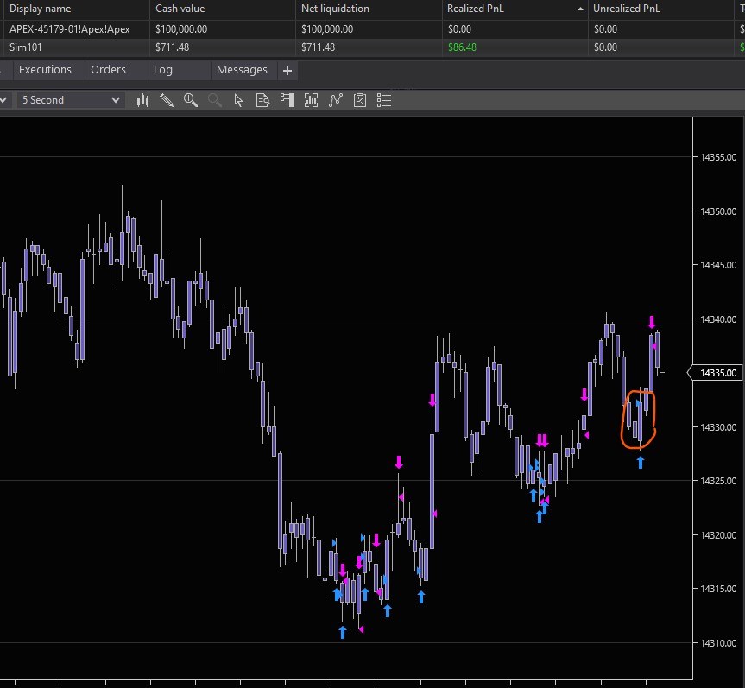Switch to the Orders tab
The height and width of the screenshot is (688, 745).
click(x=108, y=70)
